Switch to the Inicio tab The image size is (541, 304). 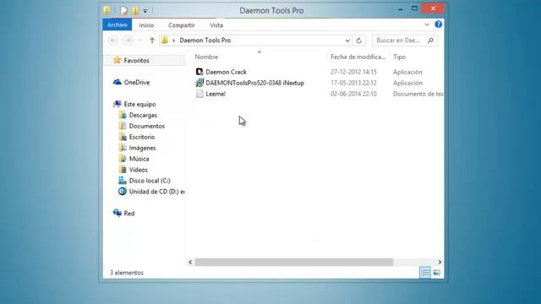pyautogui.click(x=146, y=25)
